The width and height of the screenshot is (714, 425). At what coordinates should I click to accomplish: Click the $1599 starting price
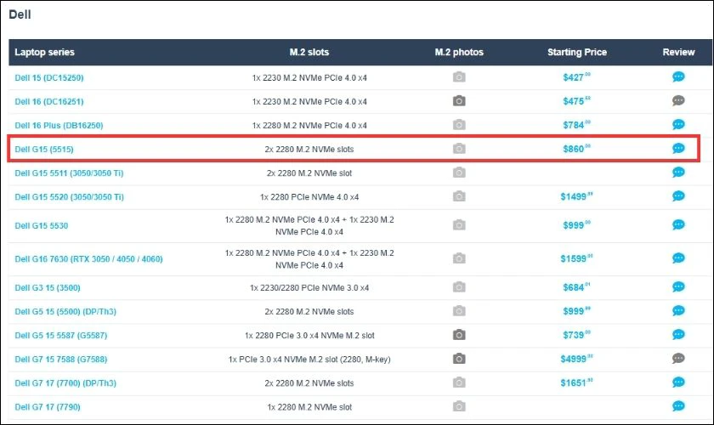576,258
